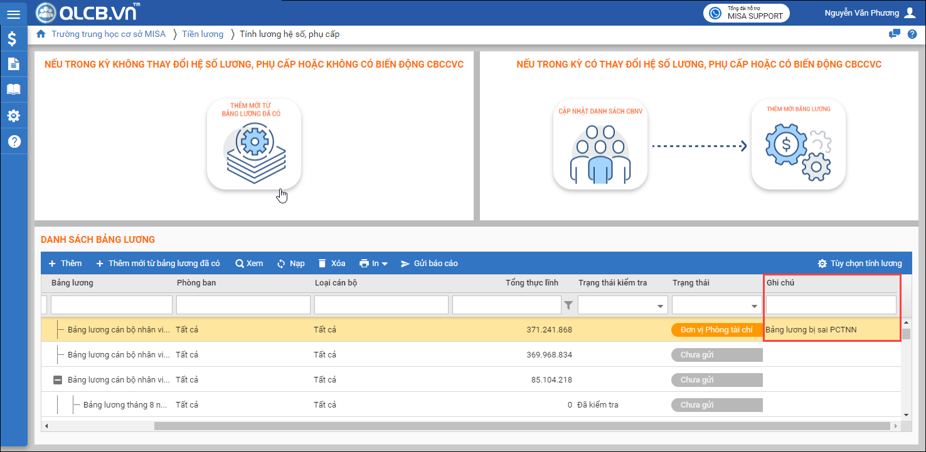926x452 pixels.
Task: Click 'Tiền lương' in the breadcrumb
Action: [203, 34]
